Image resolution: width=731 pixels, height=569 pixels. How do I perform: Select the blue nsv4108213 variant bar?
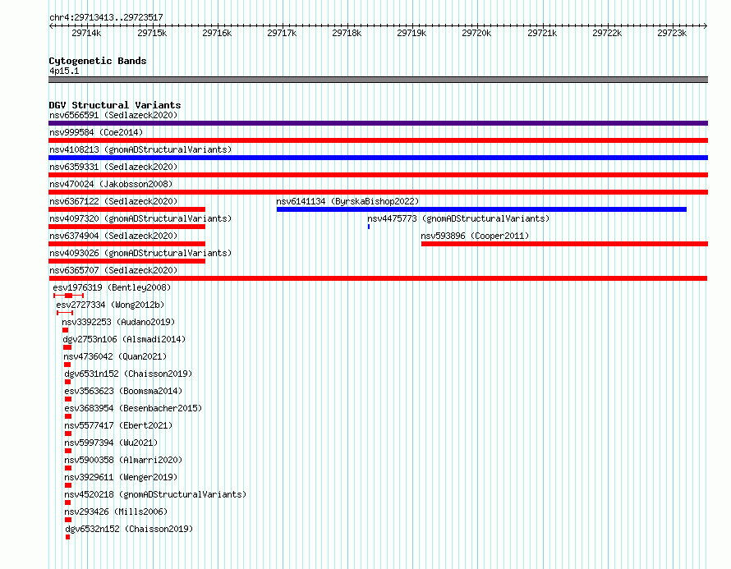click(x=378, y=158)
